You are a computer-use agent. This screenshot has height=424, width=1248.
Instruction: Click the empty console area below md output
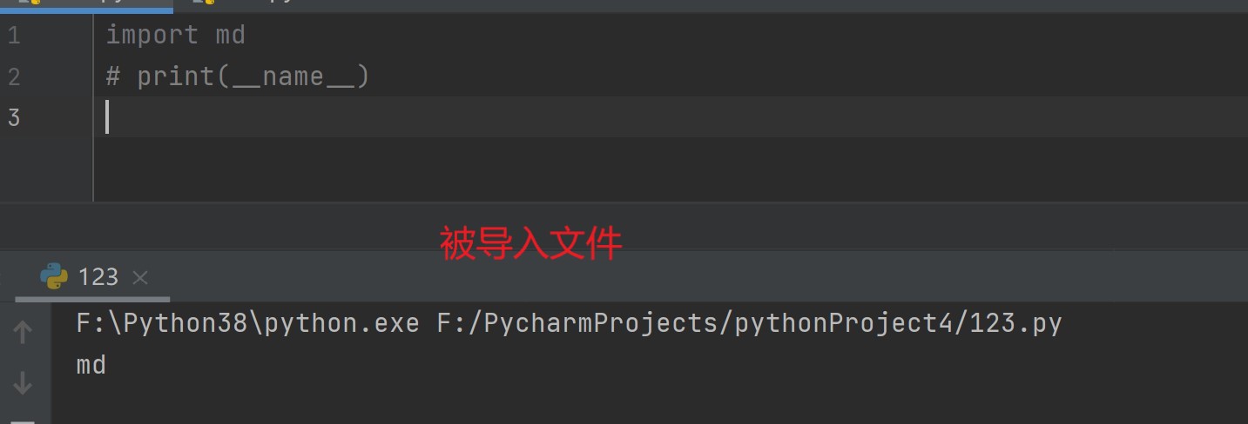click(610, 400)
